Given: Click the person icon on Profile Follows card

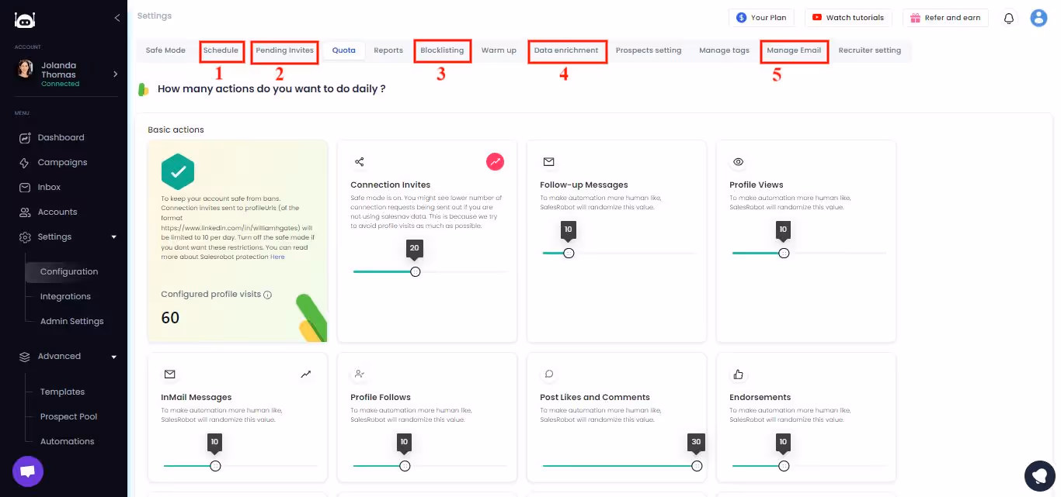Looking at the screenshot, I should point(359,374).
